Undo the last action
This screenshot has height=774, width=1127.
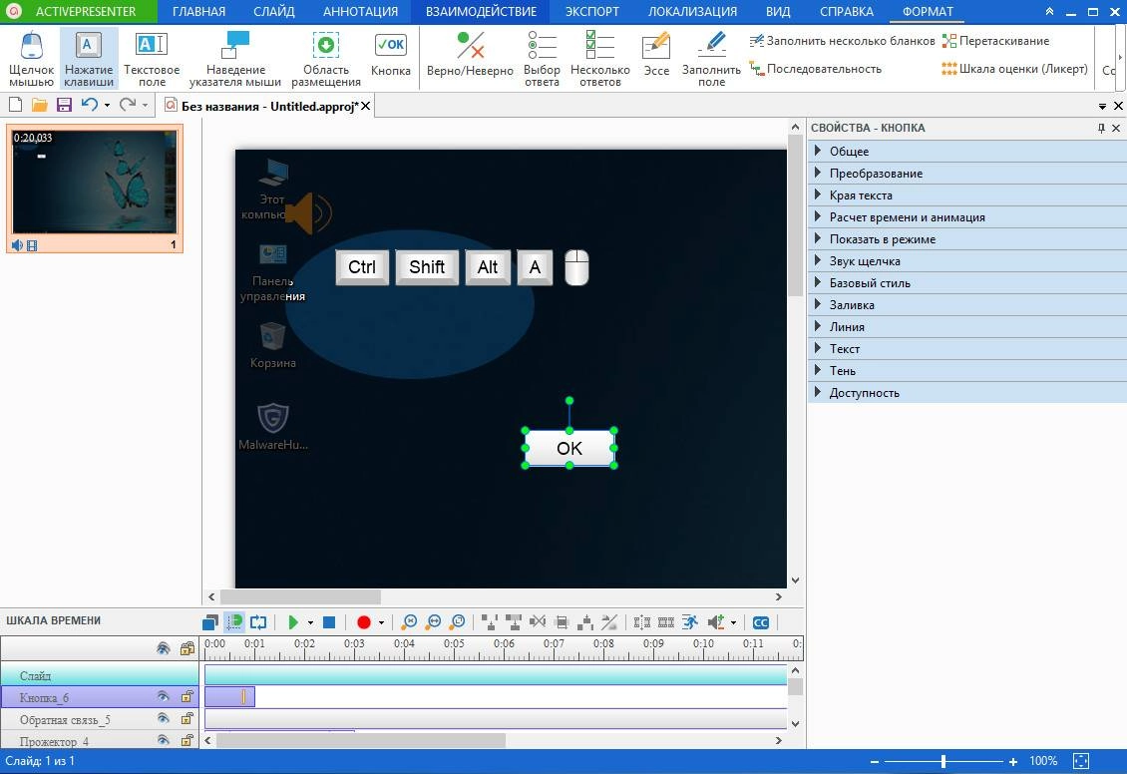[x=89, y=106]
